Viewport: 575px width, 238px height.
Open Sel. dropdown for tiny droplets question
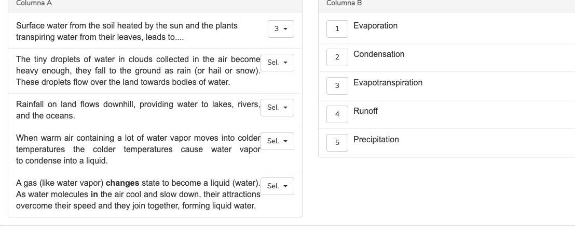pos(277,63)
